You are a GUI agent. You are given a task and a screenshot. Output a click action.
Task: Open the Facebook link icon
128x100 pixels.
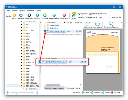point(92,92)
